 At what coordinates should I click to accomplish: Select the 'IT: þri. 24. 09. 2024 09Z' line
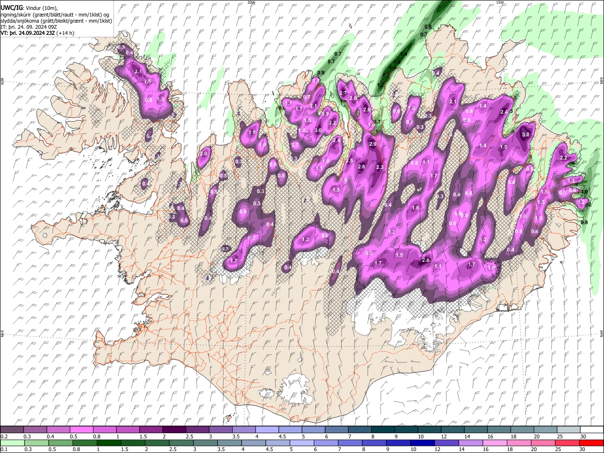point(29,27)
